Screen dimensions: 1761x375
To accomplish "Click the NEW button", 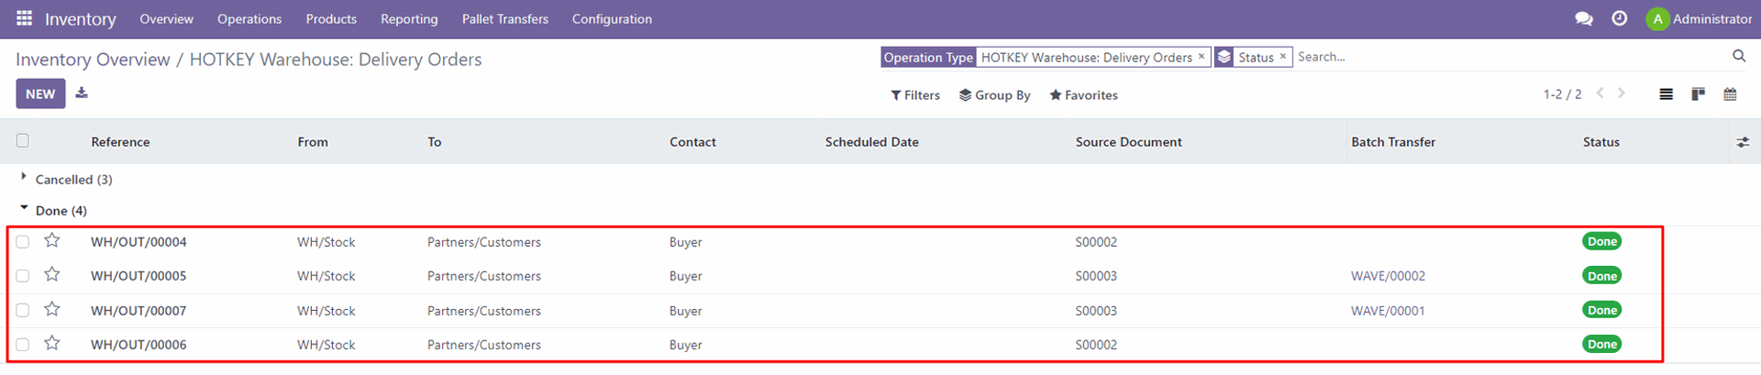I will click(40, 94).
